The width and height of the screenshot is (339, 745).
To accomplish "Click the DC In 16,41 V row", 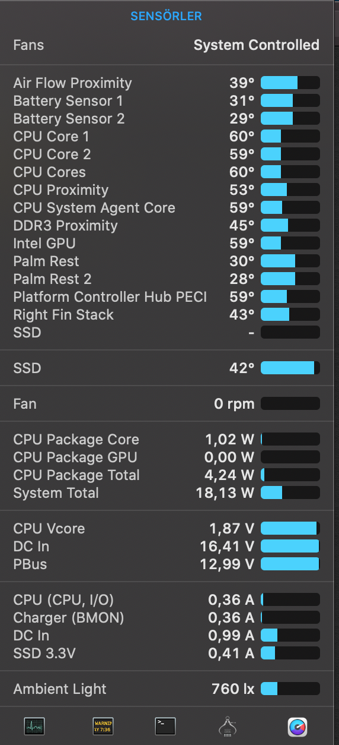I will pos(170,547).
